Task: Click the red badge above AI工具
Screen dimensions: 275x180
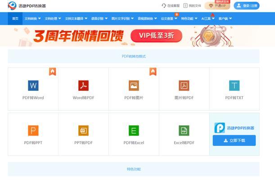Action: coord(212,15)
